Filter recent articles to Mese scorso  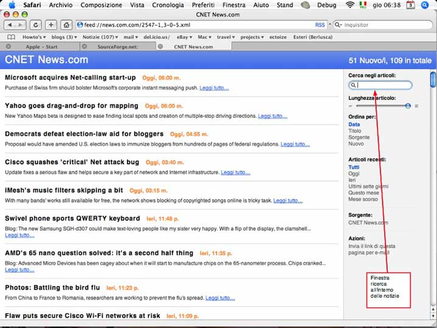click(363, 199)
